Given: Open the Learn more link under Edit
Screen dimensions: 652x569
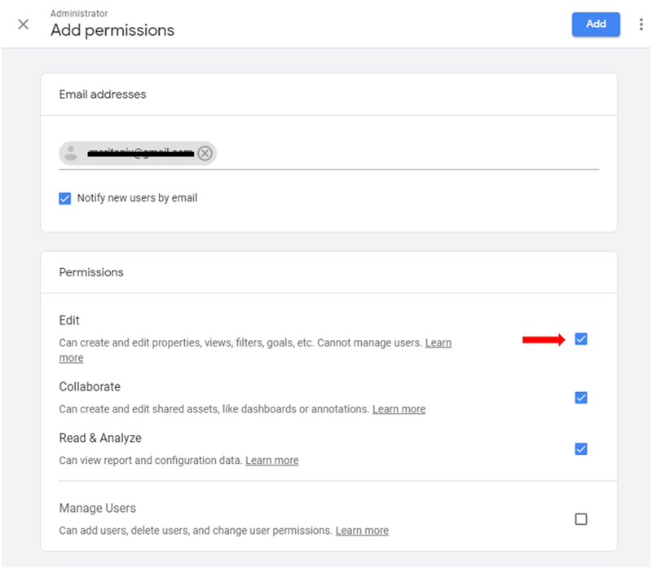Looking at the screenshot, I should coord(438,343).
